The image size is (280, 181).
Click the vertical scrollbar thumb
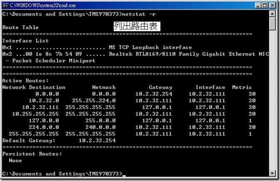(x=272, y=24)
